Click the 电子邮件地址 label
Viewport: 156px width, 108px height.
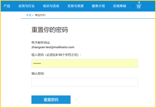click(41, 43)
